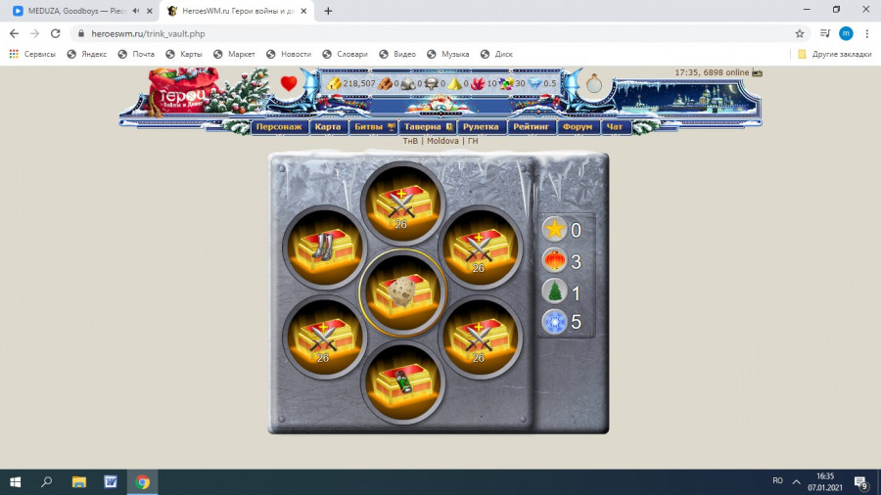The image size is (881, 495).
Task: Open the Почта bookmark
Action: pyautogui.click(x=136, y=54)
